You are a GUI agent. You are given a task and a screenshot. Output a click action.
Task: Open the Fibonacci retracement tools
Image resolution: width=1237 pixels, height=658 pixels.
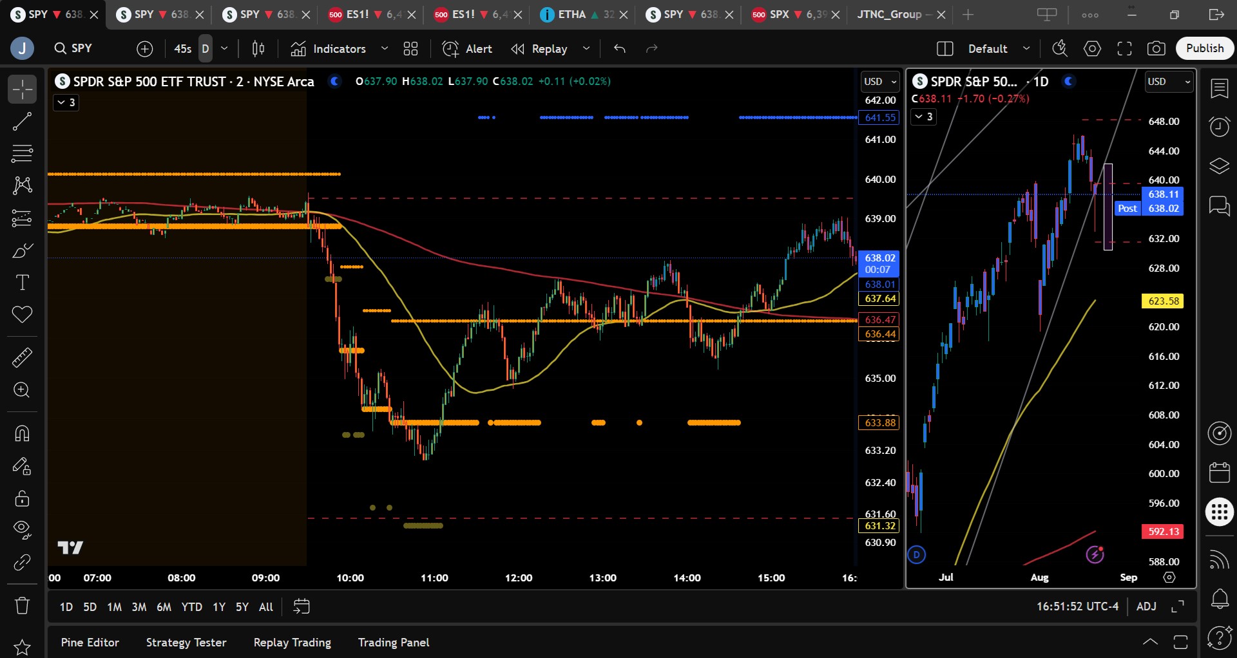22,153
